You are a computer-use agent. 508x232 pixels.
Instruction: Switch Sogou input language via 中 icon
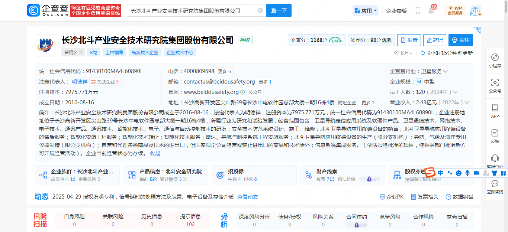tap(441, 173)
